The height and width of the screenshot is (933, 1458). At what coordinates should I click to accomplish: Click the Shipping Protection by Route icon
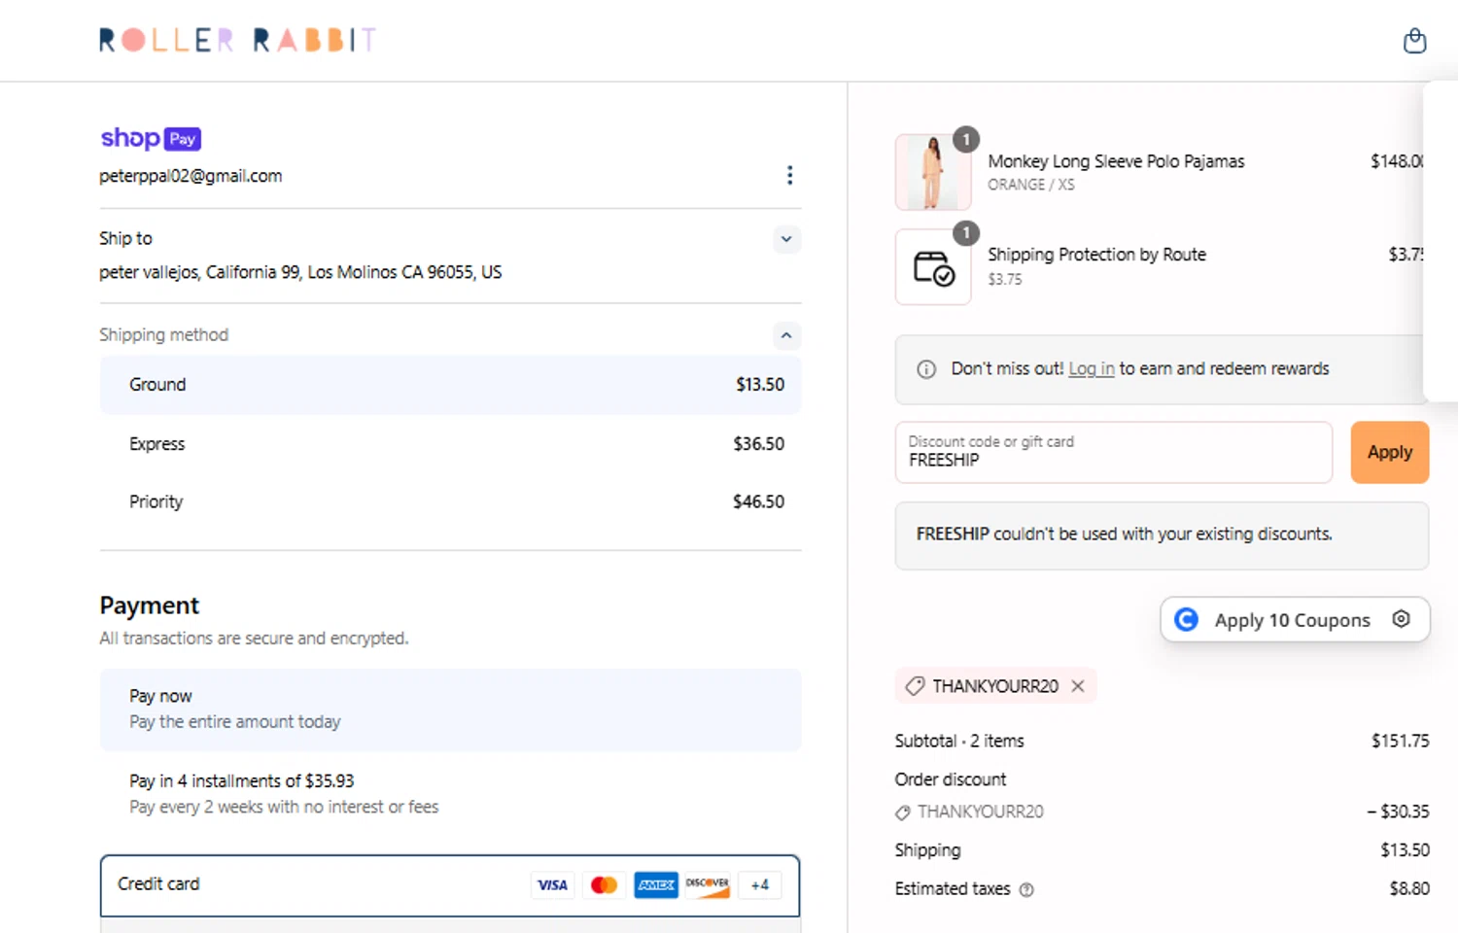(x=933, y=266)
